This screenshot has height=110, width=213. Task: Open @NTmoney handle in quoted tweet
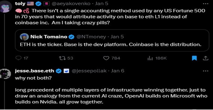click(x=91, y=37)
